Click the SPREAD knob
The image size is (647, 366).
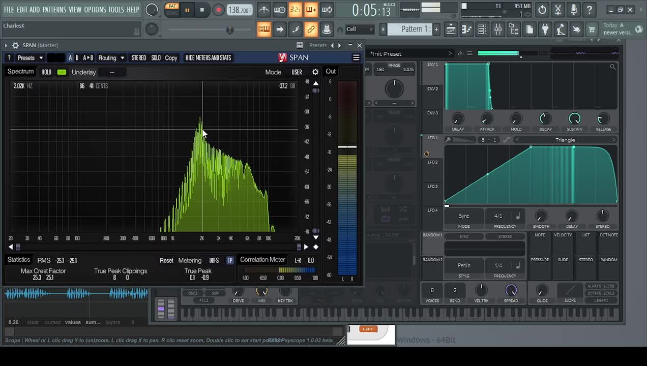(511, 290)
